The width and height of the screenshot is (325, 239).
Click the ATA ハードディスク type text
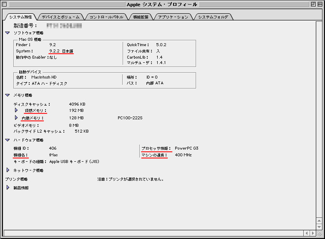[x=50, y=84]
